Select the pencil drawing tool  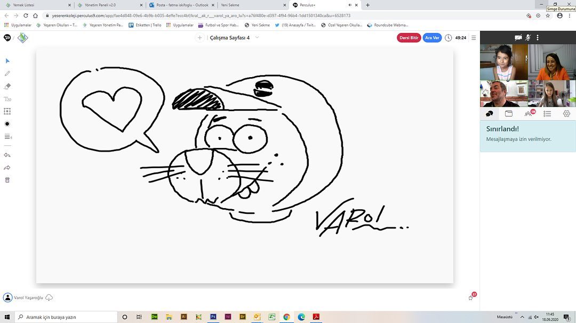(x=7, y=73)
